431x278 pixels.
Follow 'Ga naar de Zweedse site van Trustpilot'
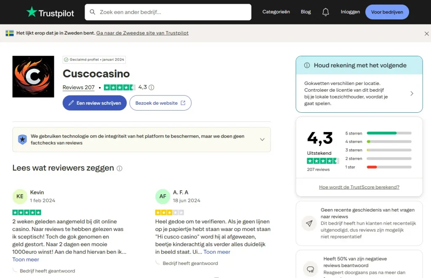142,33
